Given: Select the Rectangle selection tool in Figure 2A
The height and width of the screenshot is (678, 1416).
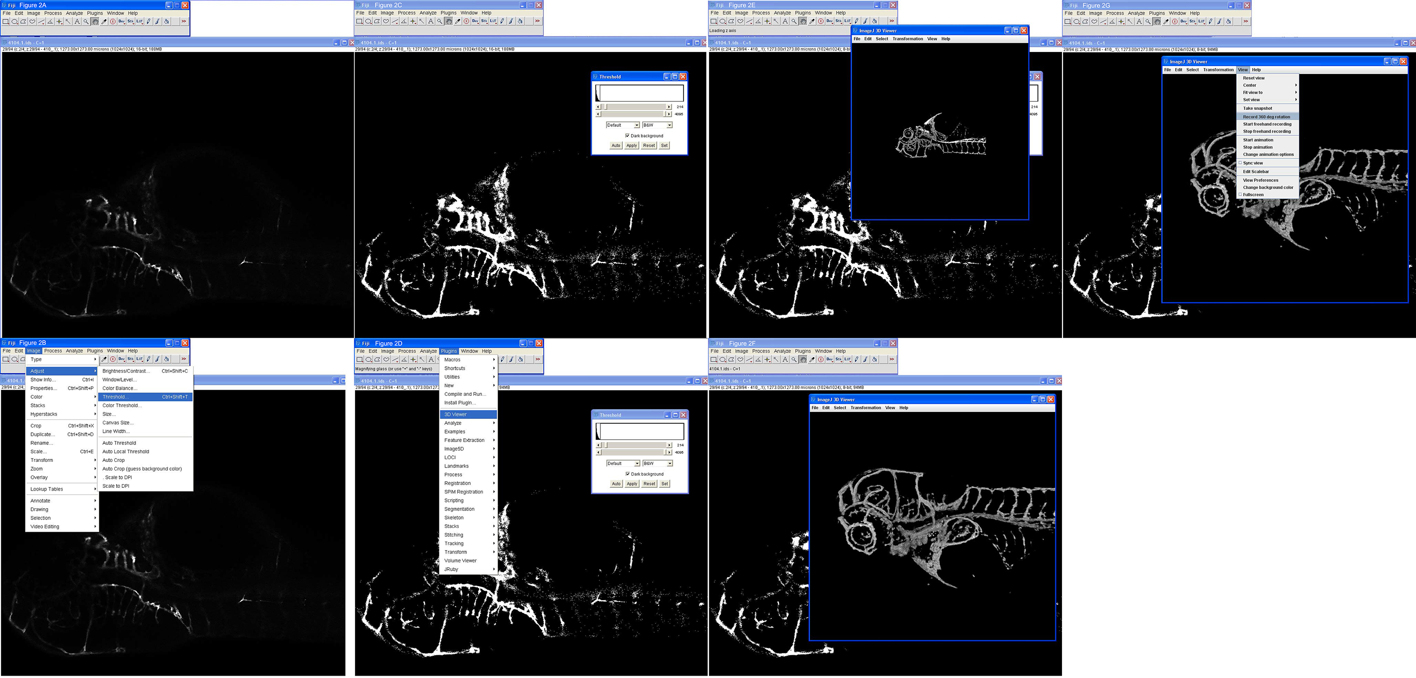Looking at the screenshot, I should click(6, 22).
